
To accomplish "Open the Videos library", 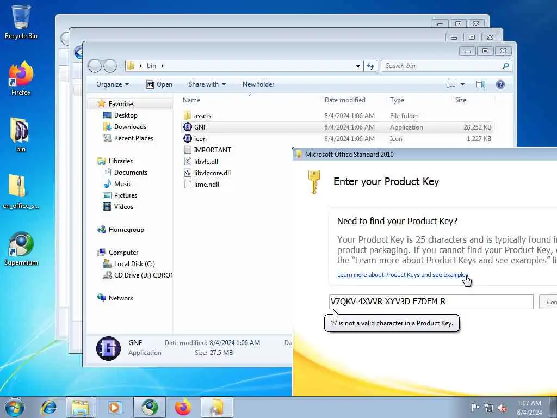I will (x=123, y=206).
